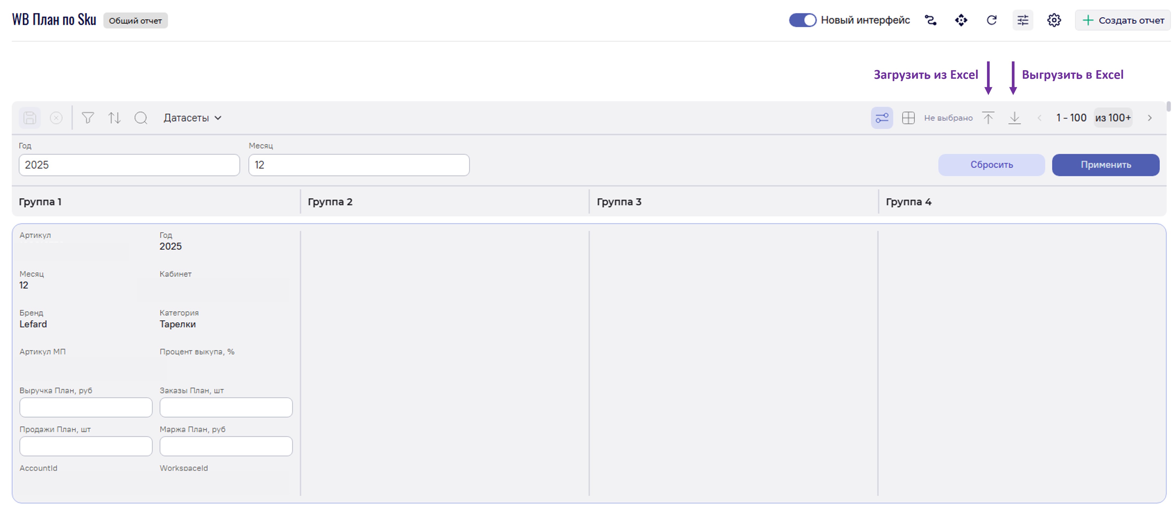Click the refresh report icon
Image resolution: width=1175 pixels, height=509 pixels.
[x=992, y=20]
